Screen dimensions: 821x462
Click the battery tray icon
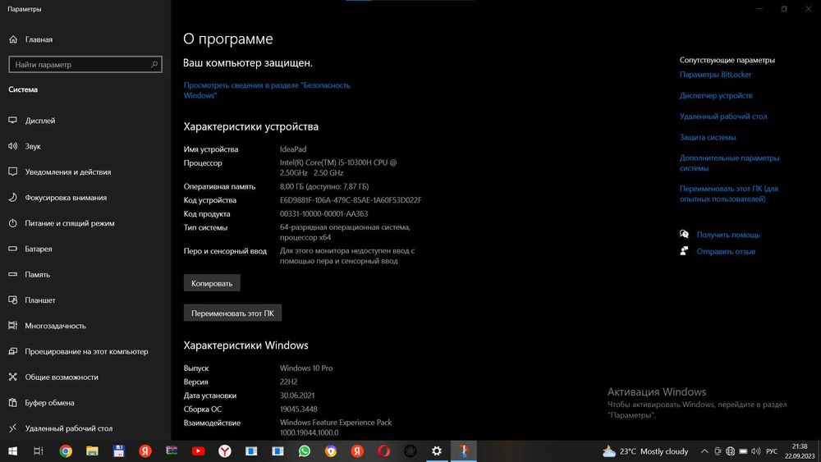click(743, 451)
